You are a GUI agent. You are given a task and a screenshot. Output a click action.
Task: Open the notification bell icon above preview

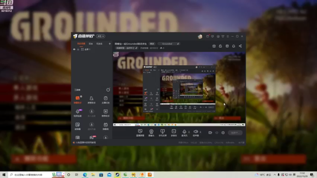pos(233,46)
